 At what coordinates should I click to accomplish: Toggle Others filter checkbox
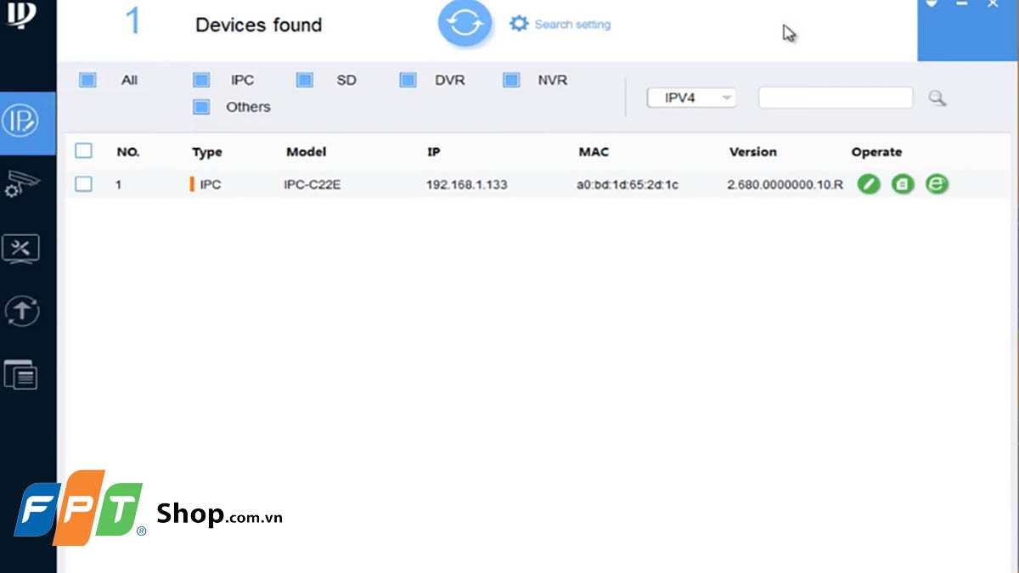pyautogui.click(x=201, y=107)
